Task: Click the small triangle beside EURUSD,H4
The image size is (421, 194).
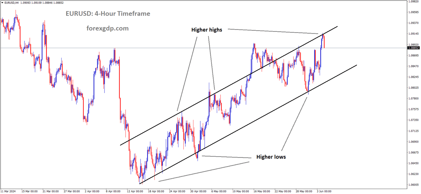Action: point(2,3)
